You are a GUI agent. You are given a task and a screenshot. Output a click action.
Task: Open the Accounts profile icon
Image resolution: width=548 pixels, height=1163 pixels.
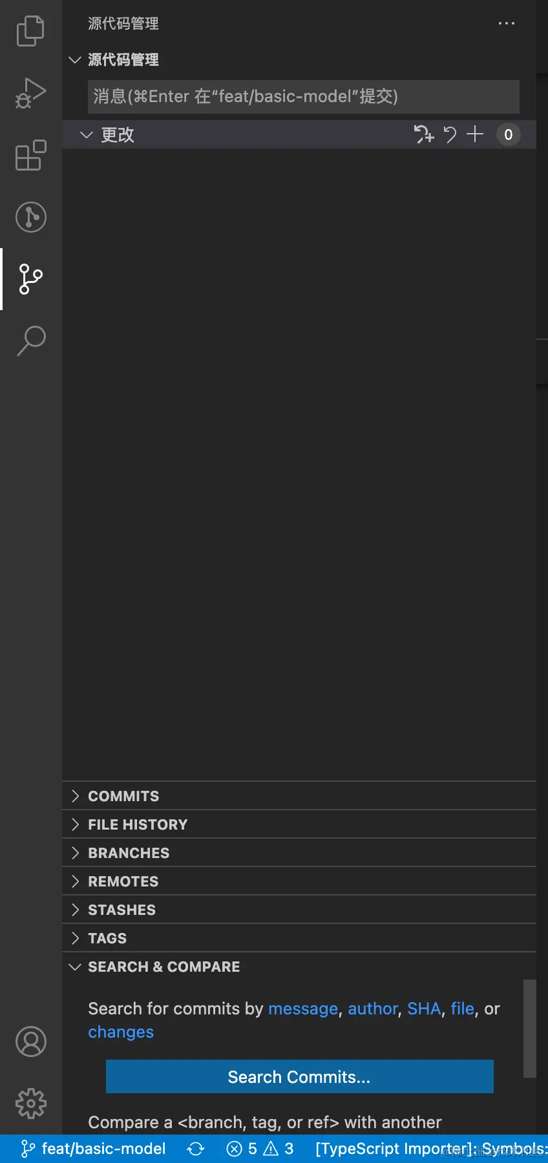point(30,1042)
